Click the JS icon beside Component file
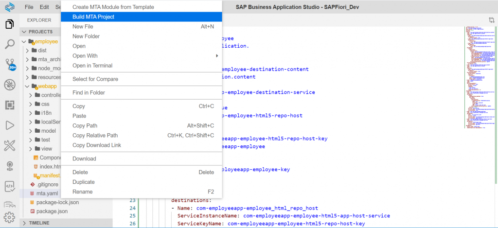This screenshot has width=498, height=228. click(x=36, y=158)
